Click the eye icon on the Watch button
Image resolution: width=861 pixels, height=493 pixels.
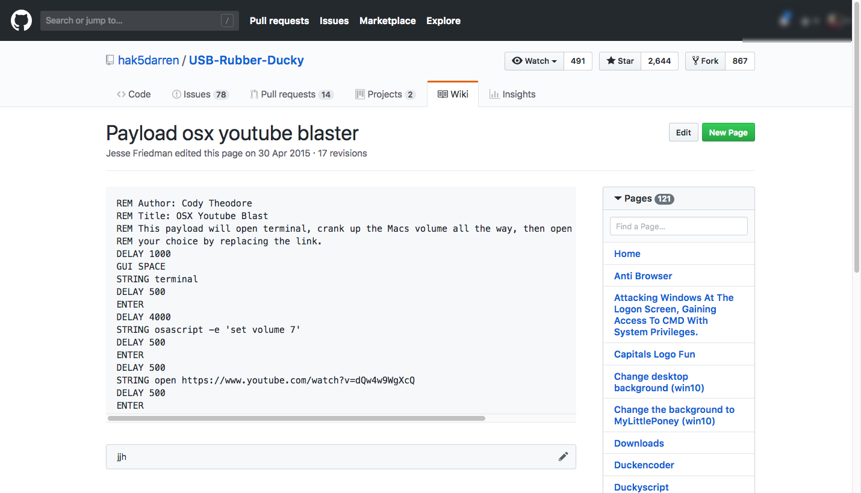pos(518,61)
